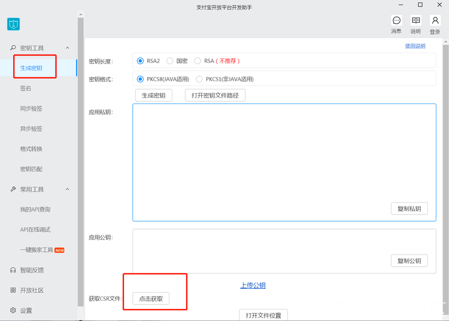Screen dimensions: 449x321
Task: Open the 生成密钥 menu item
Action: point(31,68)
